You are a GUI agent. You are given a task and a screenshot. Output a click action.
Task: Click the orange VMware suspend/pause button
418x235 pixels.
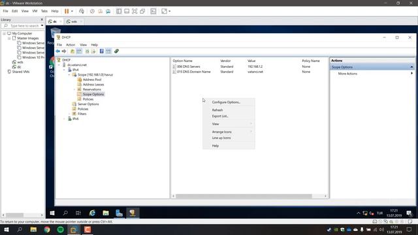[67, 11]
